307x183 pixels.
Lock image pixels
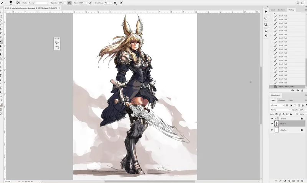[280, 114]
